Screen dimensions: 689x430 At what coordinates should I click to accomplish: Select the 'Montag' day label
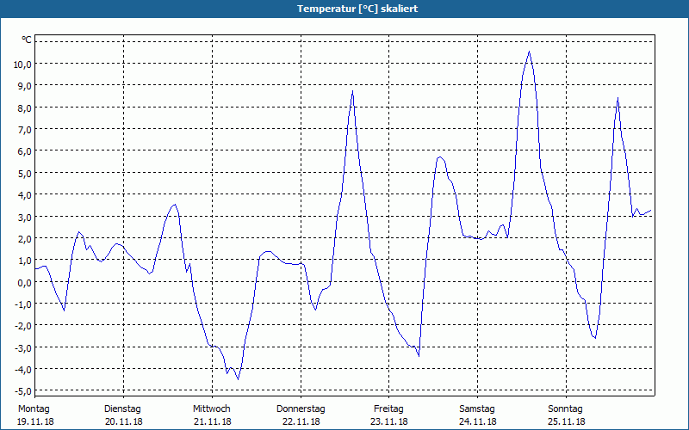click(34, 409)
